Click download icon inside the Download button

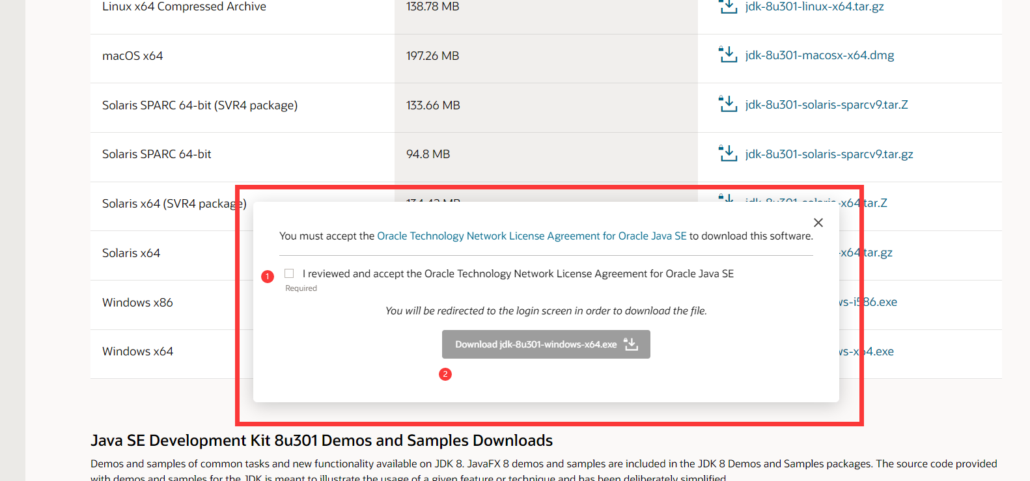631,344
